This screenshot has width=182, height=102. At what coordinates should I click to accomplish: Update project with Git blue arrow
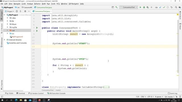(x=160, y=7)
